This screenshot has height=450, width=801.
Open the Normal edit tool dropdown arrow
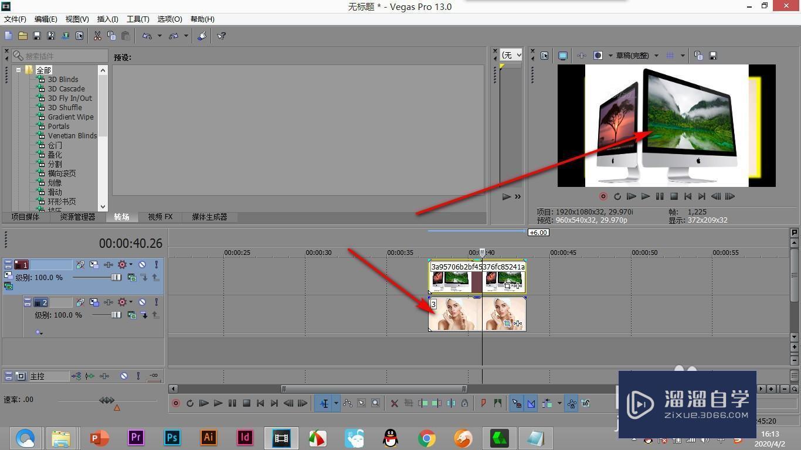click(x=336, y=403)
